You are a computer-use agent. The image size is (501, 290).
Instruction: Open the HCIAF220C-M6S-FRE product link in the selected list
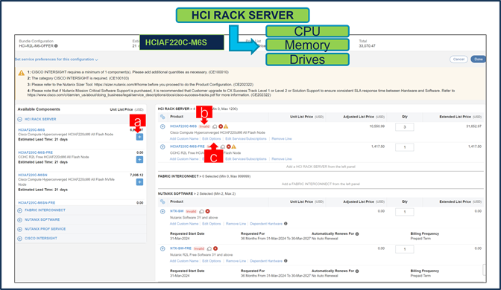187,146
